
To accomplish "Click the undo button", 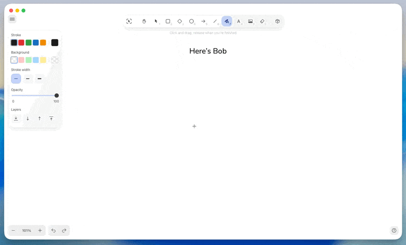I will [53, 230].
